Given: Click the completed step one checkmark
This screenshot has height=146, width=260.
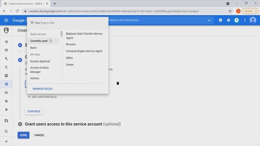Looking at the screenshot, I should click(20, 45).
